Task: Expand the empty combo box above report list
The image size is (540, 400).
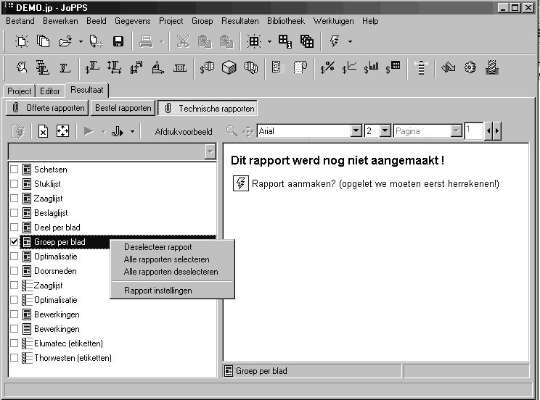Action: point(210,151)
